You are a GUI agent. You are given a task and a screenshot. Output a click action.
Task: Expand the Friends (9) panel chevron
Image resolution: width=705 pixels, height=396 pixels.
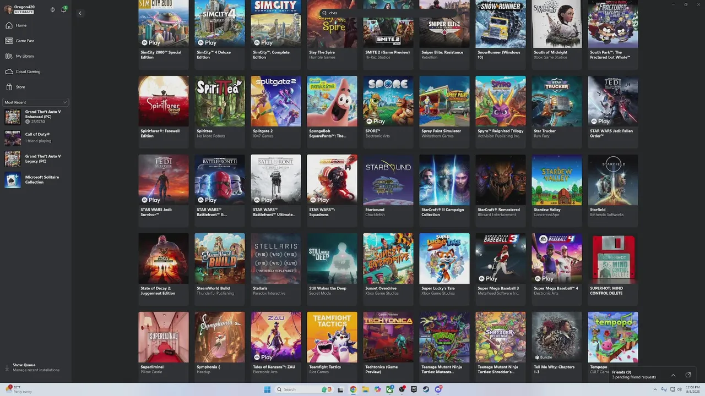click(673, 375)
